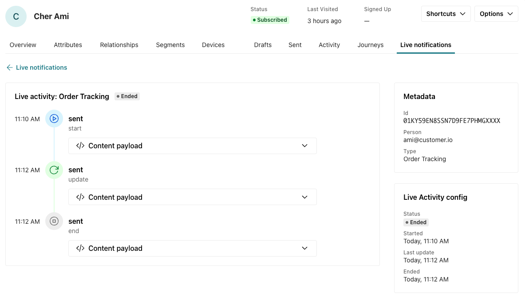Click the Ended time Today, 11:12 AM
Screen dimensions: 525x301
(x=426, y=279)
